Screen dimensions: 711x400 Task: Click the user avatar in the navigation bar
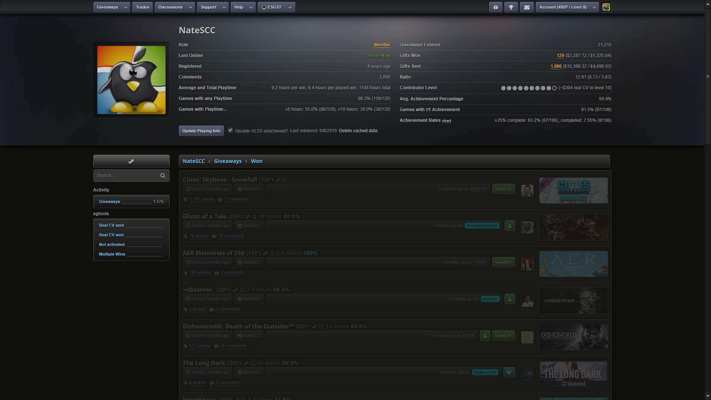pos(606,7)
